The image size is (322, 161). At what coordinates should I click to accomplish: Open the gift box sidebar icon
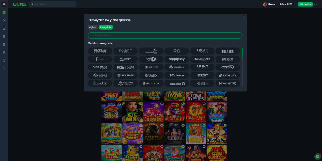pos(4,36)
